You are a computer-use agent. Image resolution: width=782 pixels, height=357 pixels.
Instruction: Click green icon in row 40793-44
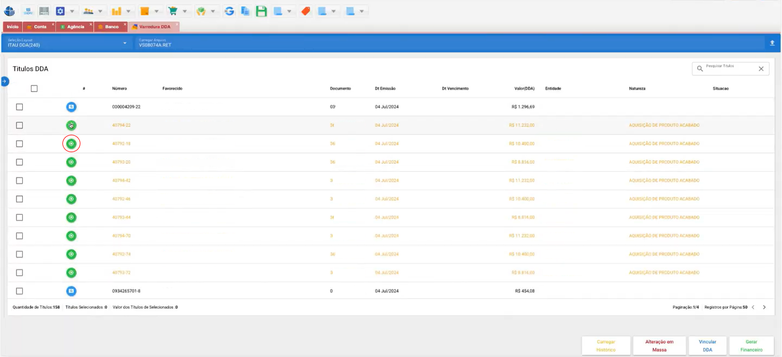(71, 217)
